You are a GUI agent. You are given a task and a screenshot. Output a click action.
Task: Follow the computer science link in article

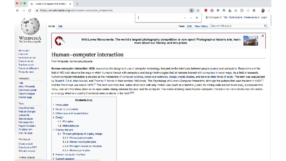(133, 77)
